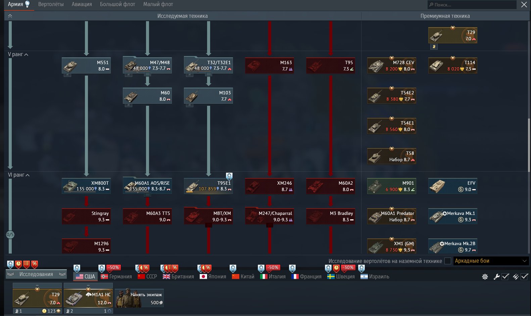Click the Нанять экипаж button
The width and height of the screenshot is (531, 316).
(x=139, y=298)
